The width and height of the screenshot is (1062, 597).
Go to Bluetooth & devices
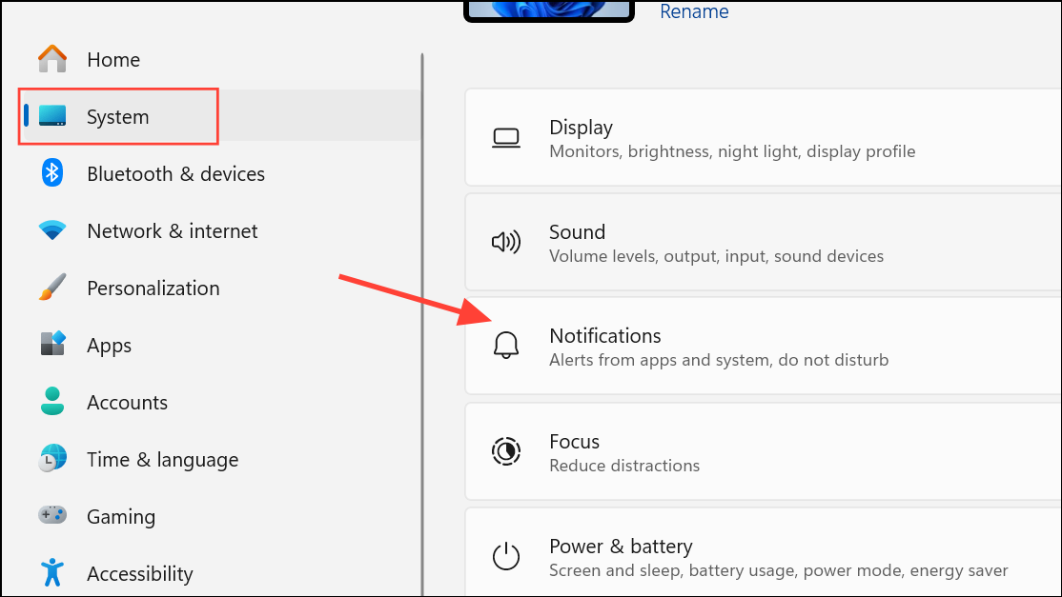(176, 173)
